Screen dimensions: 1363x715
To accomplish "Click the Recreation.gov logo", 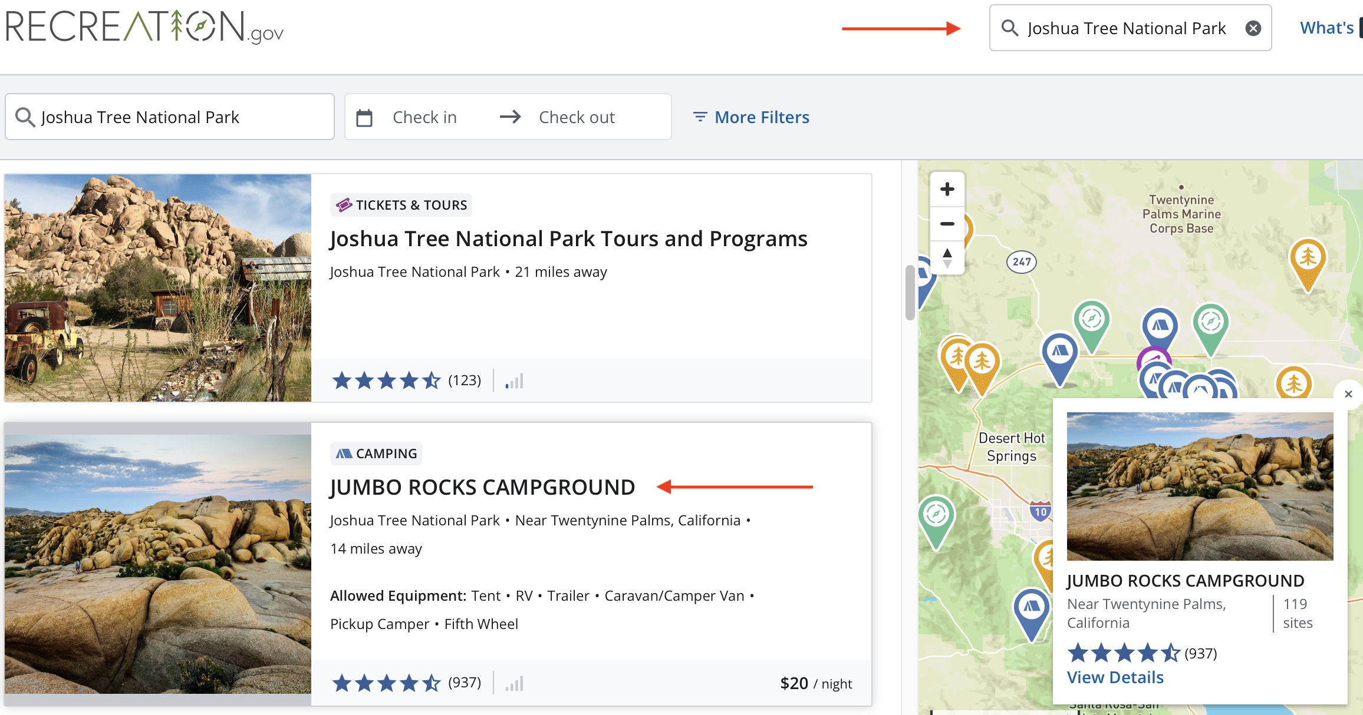I will click(x=144, y=27).
